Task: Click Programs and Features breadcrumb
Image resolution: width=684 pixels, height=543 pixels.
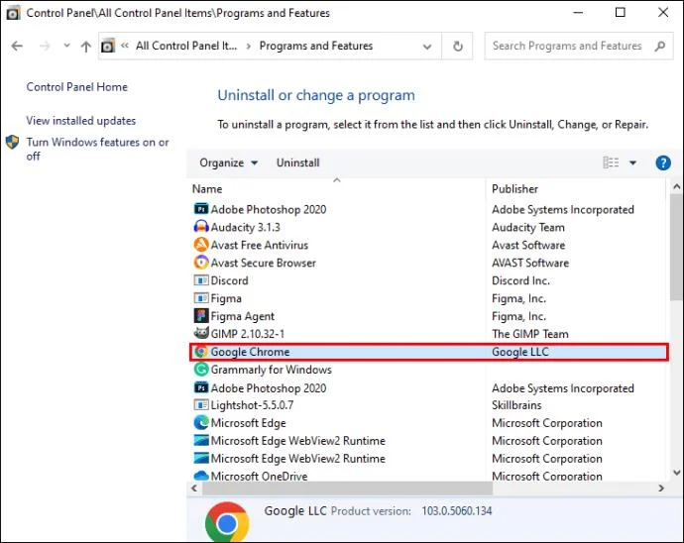Action: tap(316, 46)
